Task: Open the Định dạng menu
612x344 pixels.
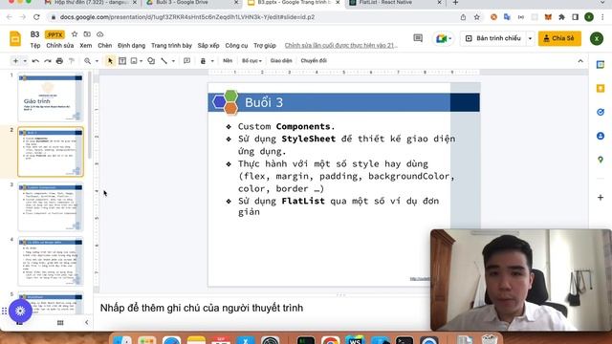Action: coord(132,46)
